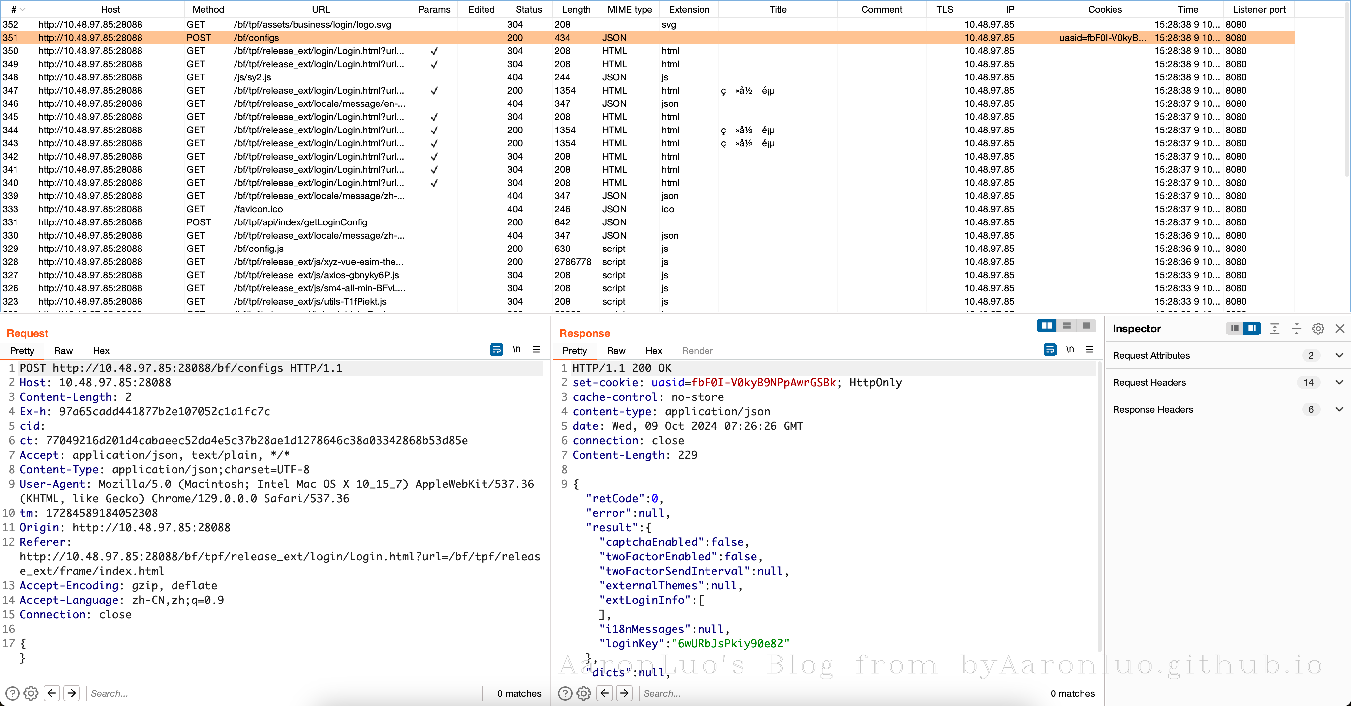Toggle word wrap icon in Request panel
The image size is (1351, 706).
496,350
